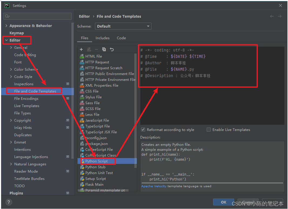Click the Copy Template icon
Viewport: 288px width, 209px height.
pyautogui.click(x=104, y=50)
